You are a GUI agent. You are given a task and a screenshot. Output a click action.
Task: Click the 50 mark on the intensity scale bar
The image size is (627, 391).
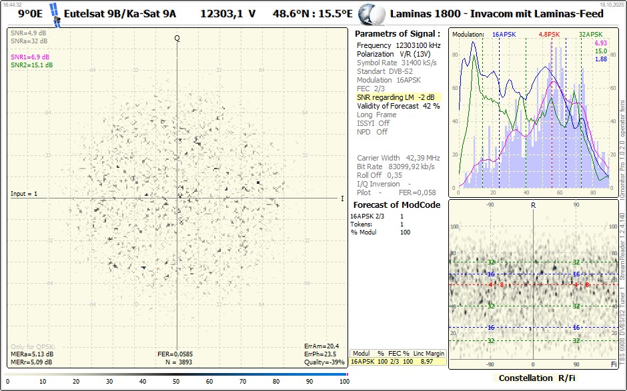coord(176,382)
